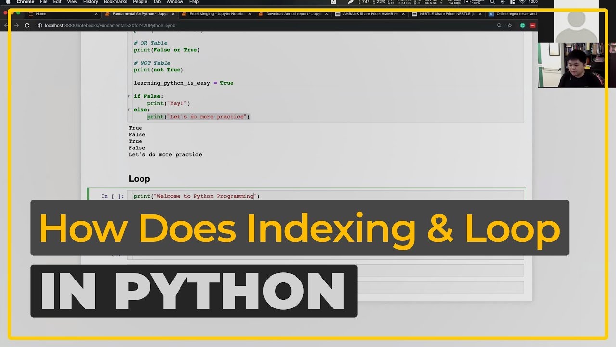The width and height of the screenshot is (616, 347).
Task: Collapse the 'if False:' code fold arrow
Action: click(x=129, y=96)
